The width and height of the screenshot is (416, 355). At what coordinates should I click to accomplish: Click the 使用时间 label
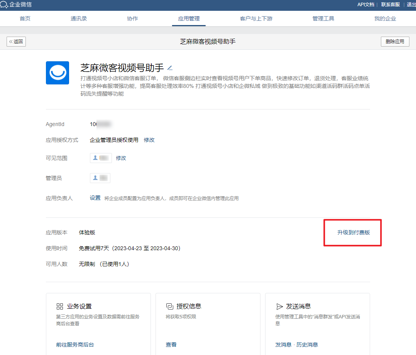click(x=56, y=248)
